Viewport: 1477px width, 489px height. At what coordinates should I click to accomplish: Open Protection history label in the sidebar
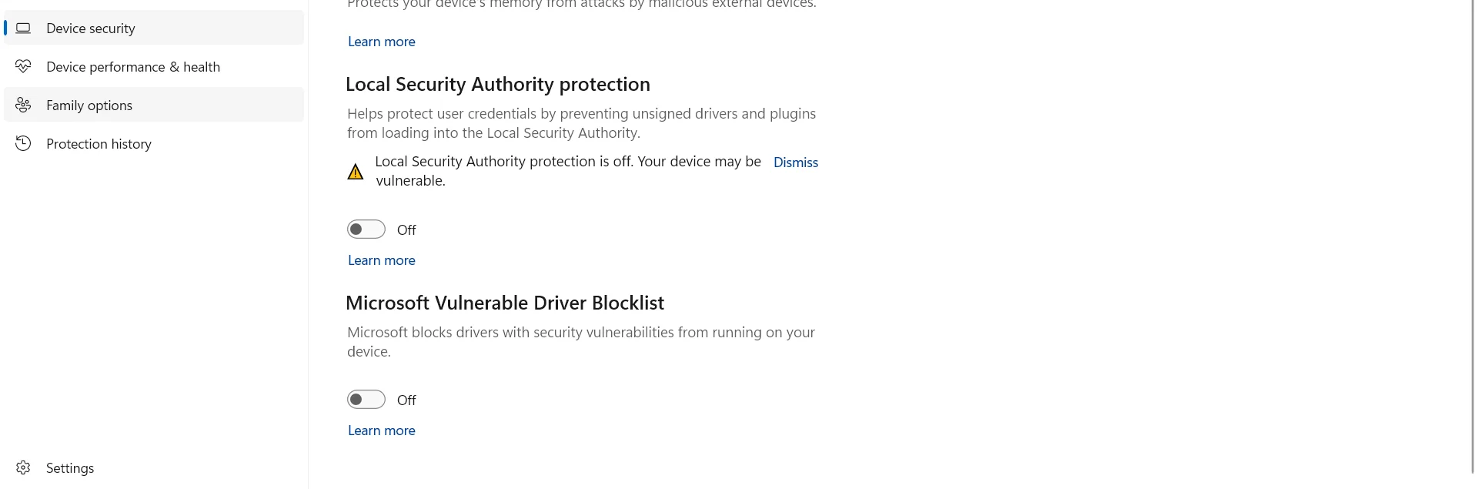99,144
